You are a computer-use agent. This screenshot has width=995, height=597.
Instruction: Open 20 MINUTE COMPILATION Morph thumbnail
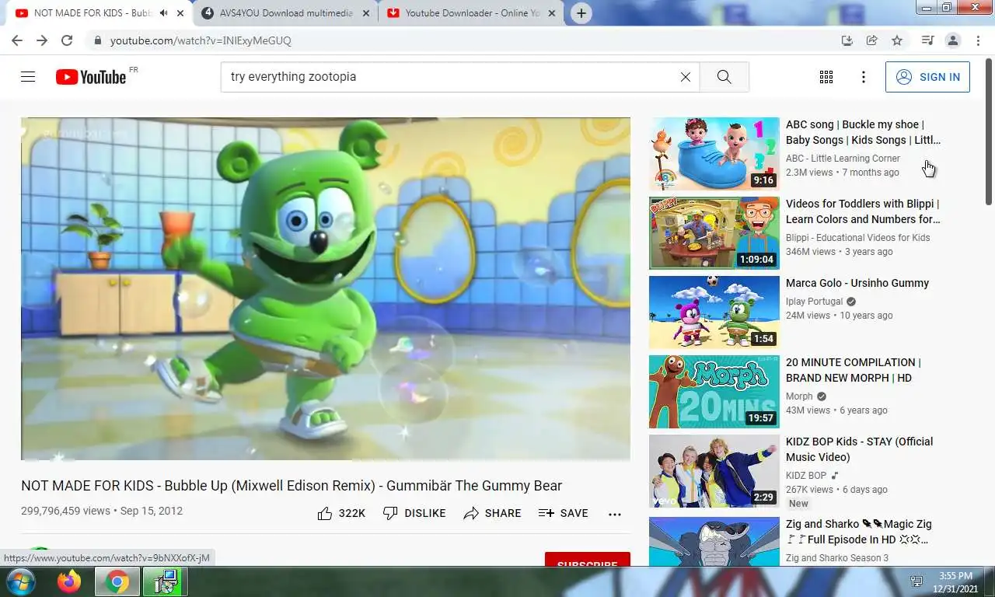tap(714, 392)
